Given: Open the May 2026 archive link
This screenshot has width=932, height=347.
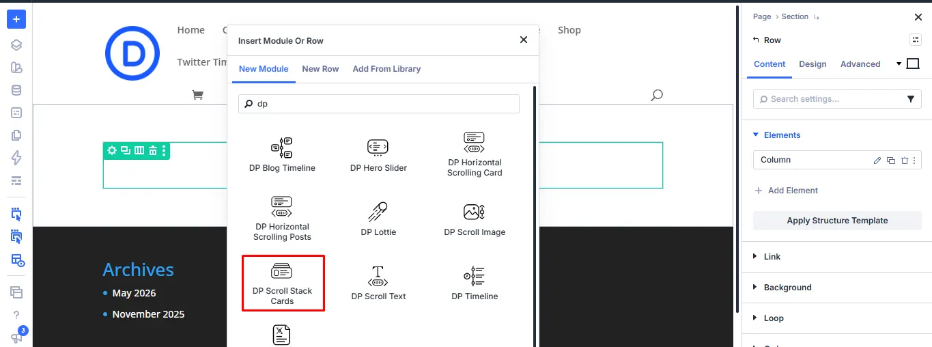Looking at the screenshot, I should coord(134,293).
